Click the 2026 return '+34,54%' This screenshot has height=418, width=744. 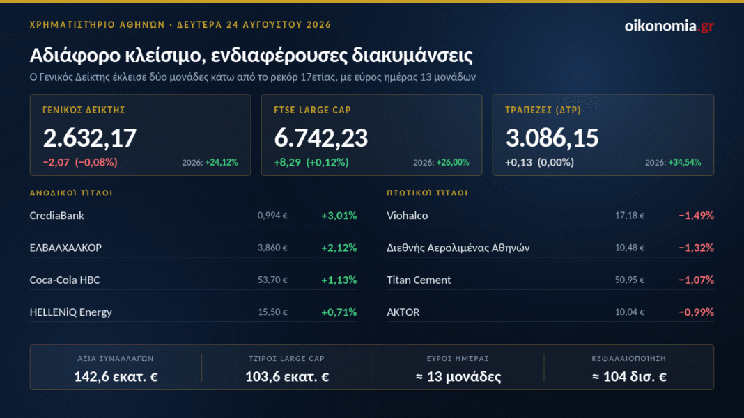pyautogui.click(x=685, y=163)
